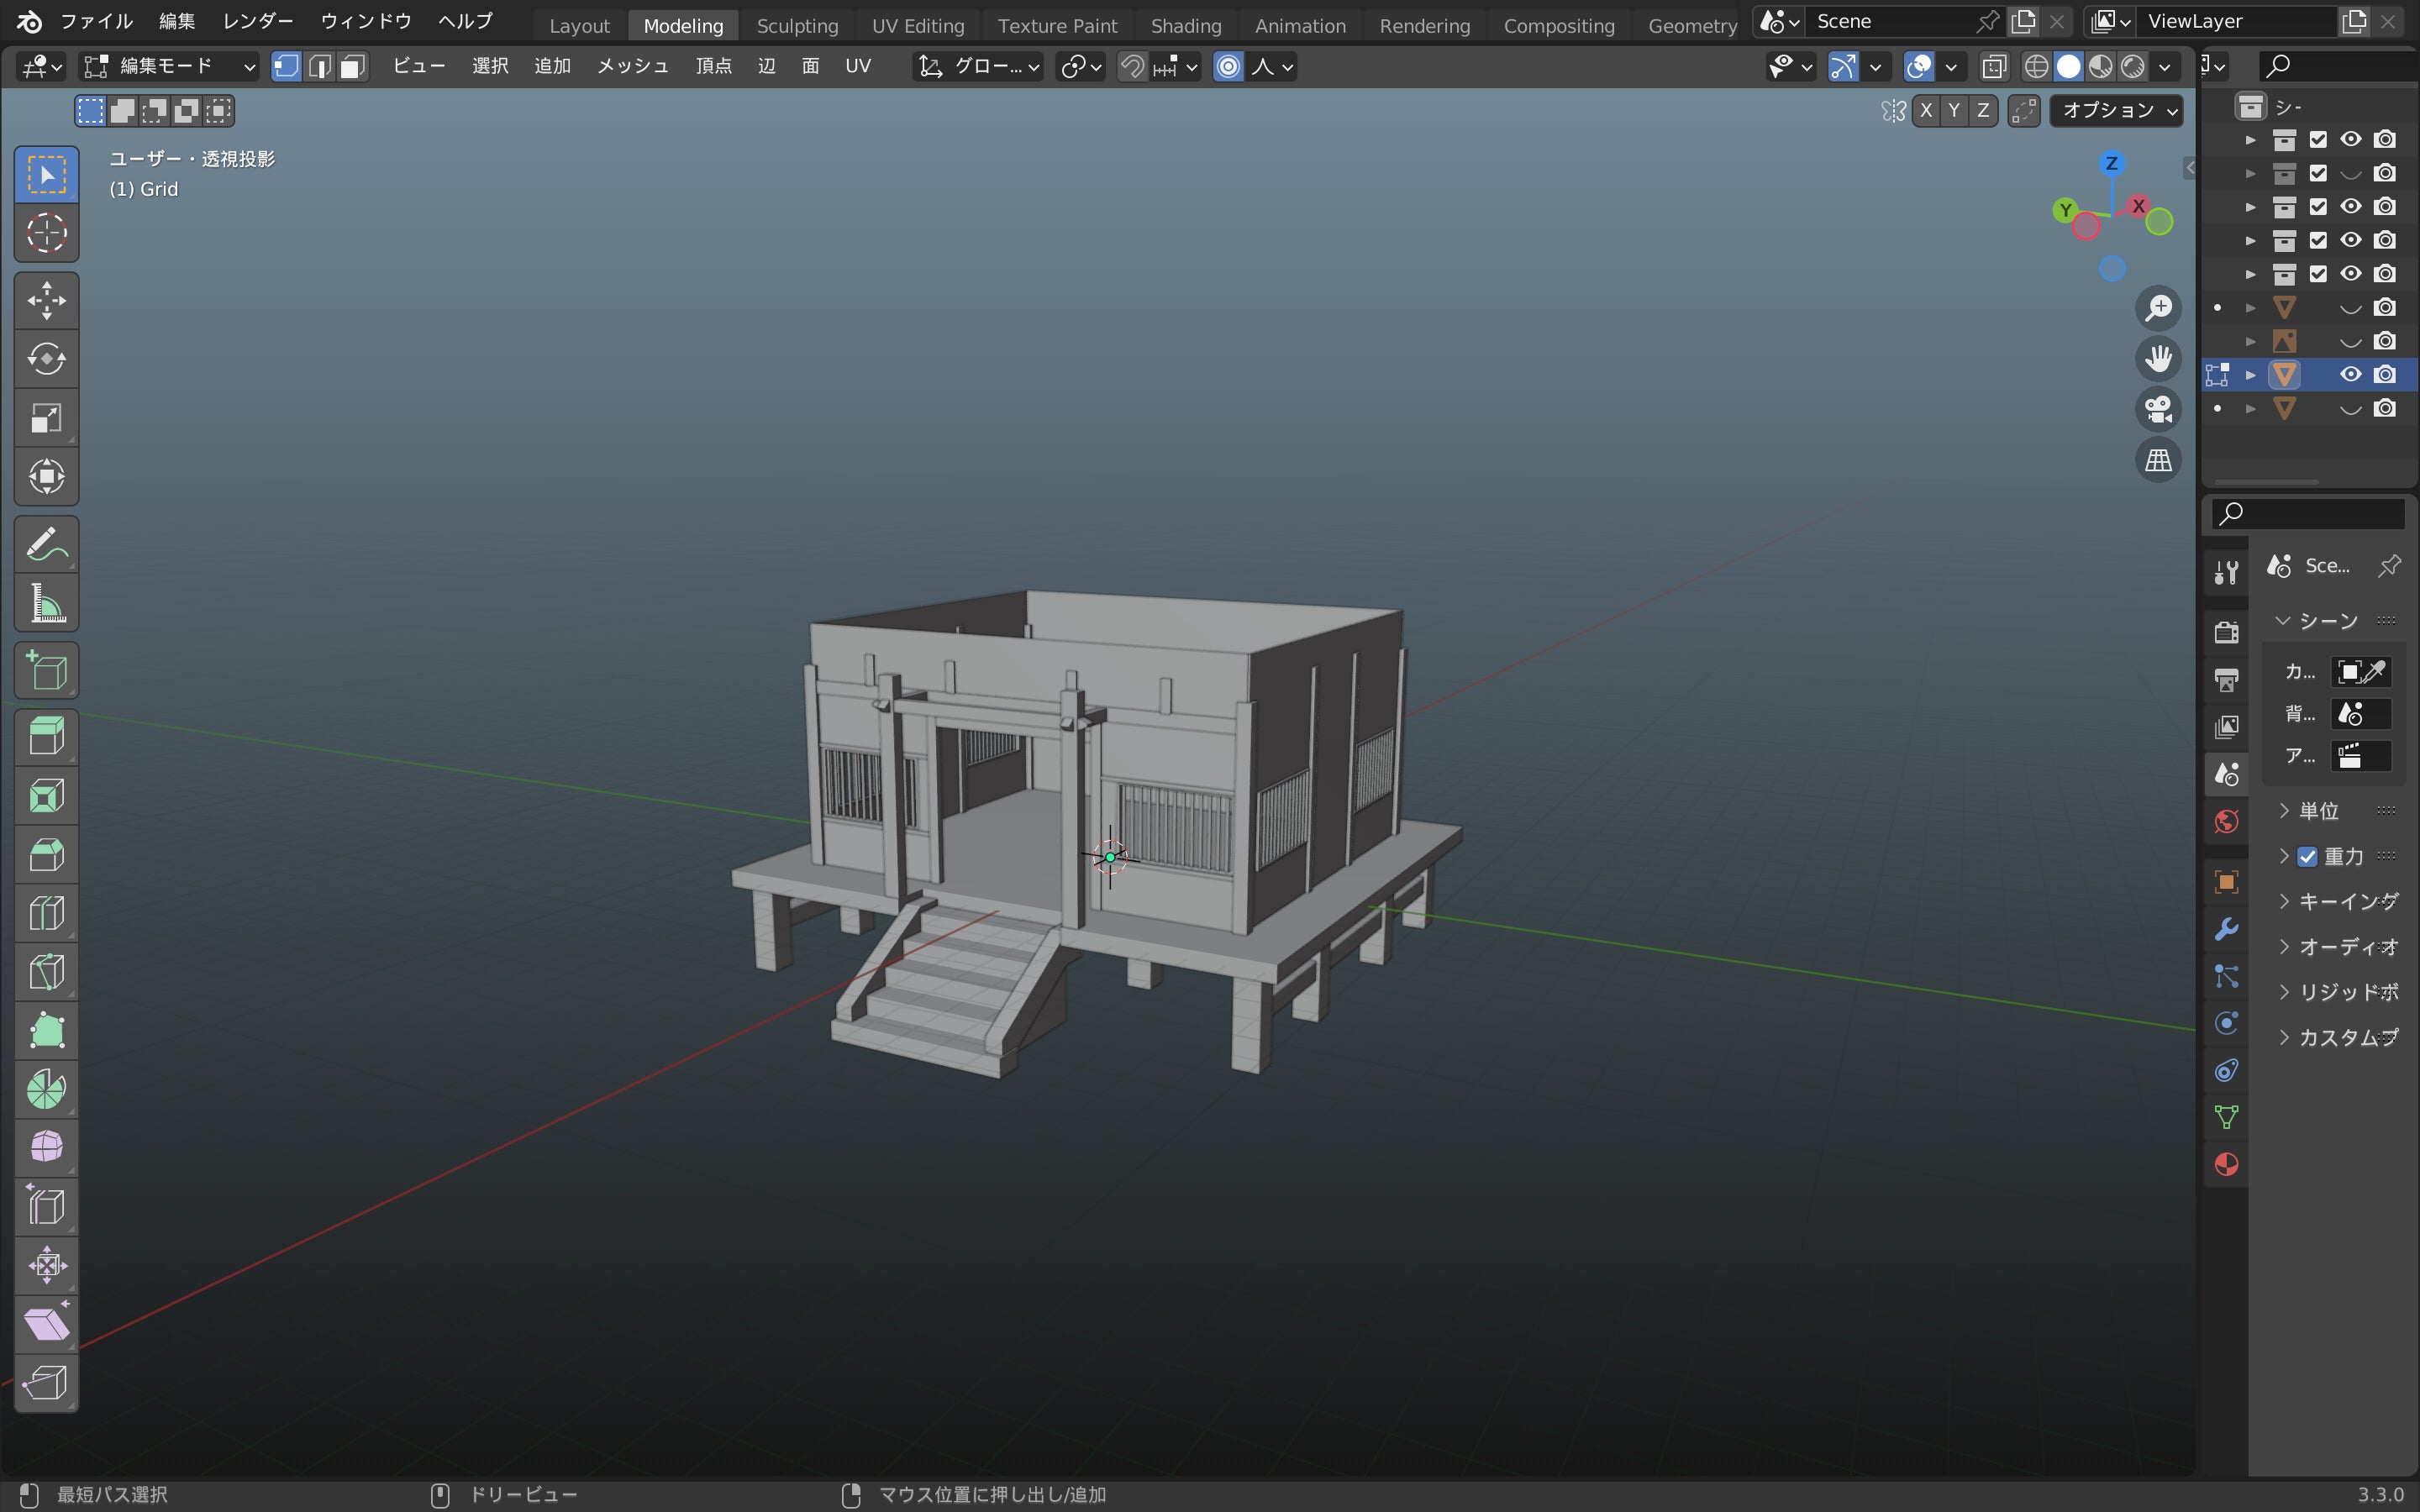
Task: Open the メッシュ mesh menu
Action: pyautogui.click(x=632, y=66)
